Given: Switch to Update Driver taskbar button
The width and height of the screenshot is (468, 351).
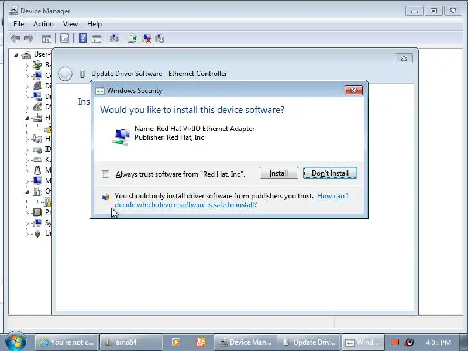Looking at the screenshot, I should pyautogui.click(x=309, y=342).
